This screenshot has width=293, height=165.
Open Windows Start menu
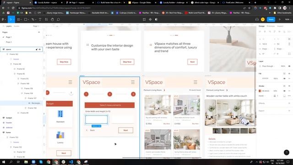[x=4, y=162]
